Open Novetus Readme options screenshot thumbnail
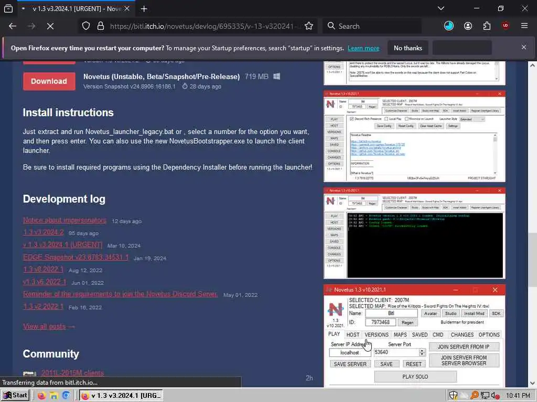The width and height of the screenshot is (537, 402). [x=414, y=136]
